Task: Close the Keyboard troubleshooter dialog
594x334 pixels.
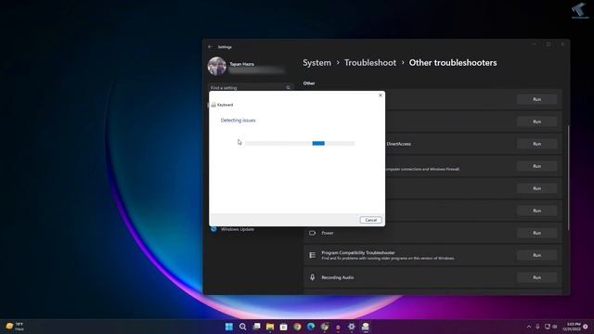Action: click(x=381, y=95)
